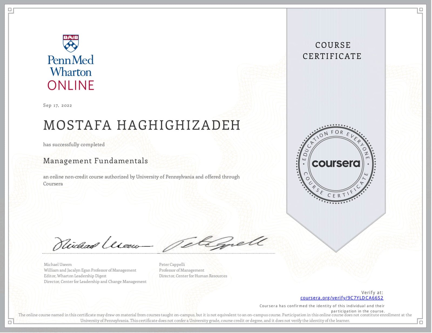
Task: Click the Penn shield crest logo
Action: point(71,43)
